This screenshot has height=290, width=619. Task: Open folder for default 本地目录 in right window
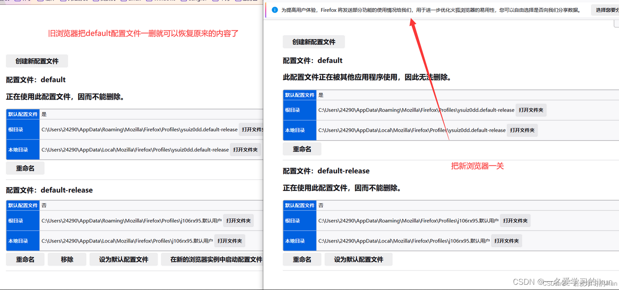pos(522,130)
